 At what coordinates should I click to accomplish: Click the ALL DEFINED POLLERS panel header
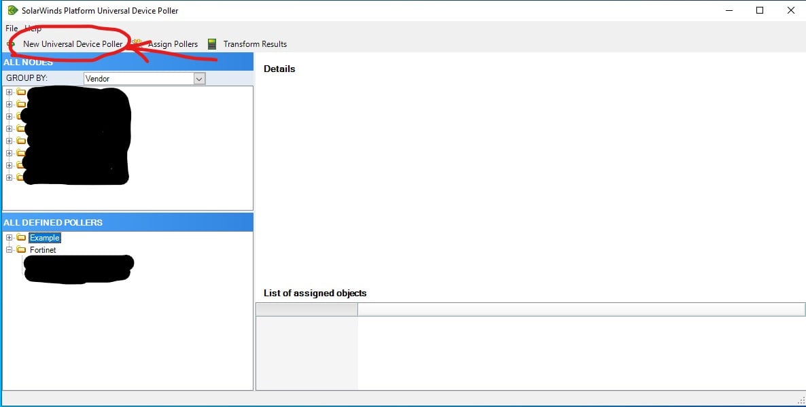[128, 222]
